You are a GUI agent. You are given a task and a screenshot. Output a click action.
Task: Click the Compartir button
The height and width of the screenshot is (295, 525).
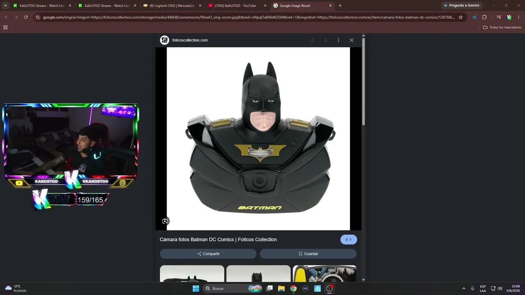click(x=208, y=254)
